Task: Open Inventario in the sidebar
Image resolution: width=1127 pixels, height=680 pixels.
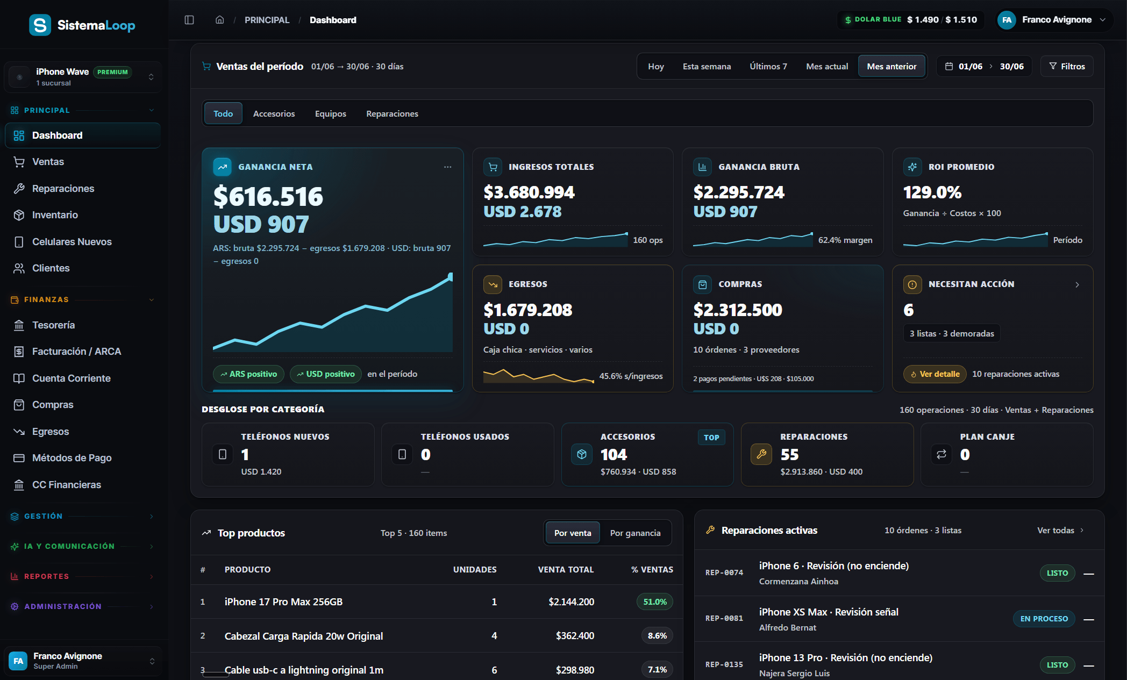Action: (83, 215)
